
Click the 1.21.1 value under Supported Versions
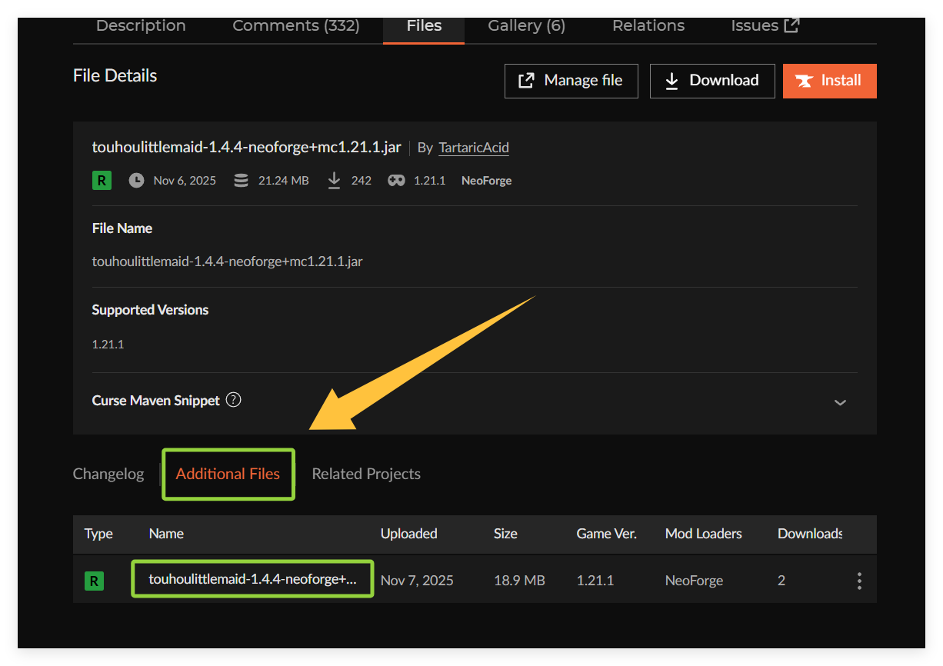click(x=108, y=345)
